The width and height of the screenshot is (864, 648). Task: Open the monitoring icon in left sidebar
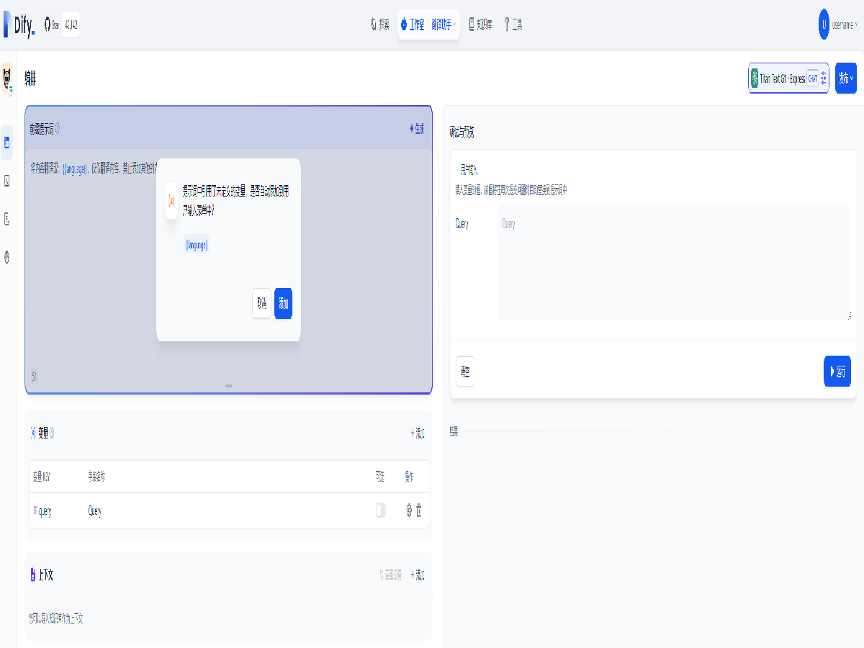(7, 257)
